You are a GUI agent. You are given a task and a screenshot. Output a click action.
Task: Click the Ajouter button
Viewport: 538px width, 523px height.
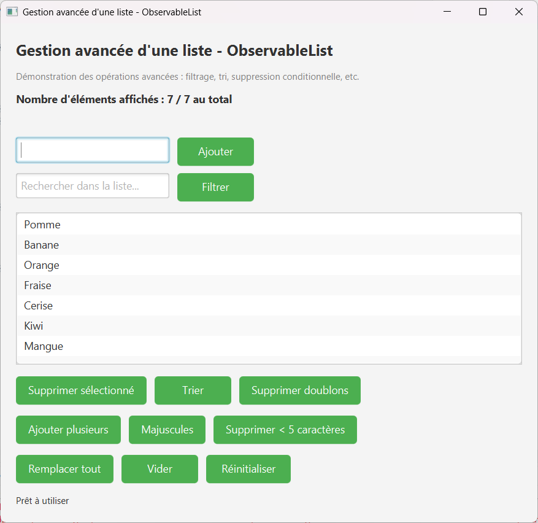click(215, 151)
